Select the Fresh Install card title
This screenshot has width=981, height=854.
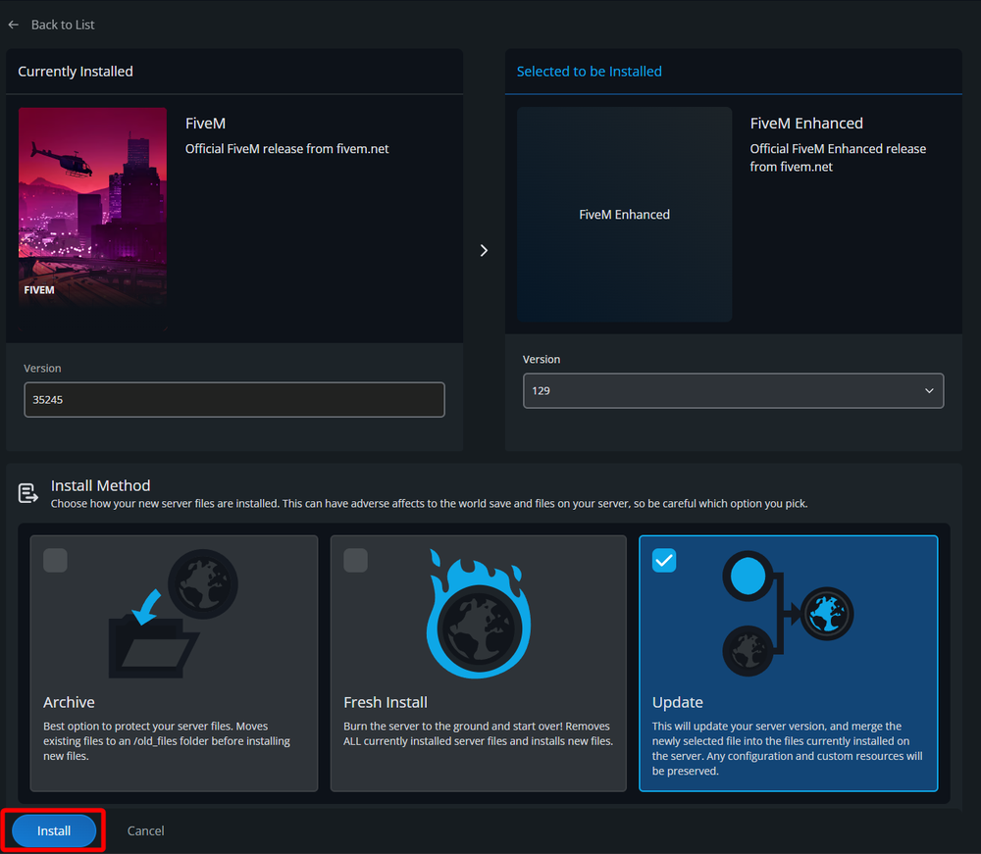pos(386,702)
